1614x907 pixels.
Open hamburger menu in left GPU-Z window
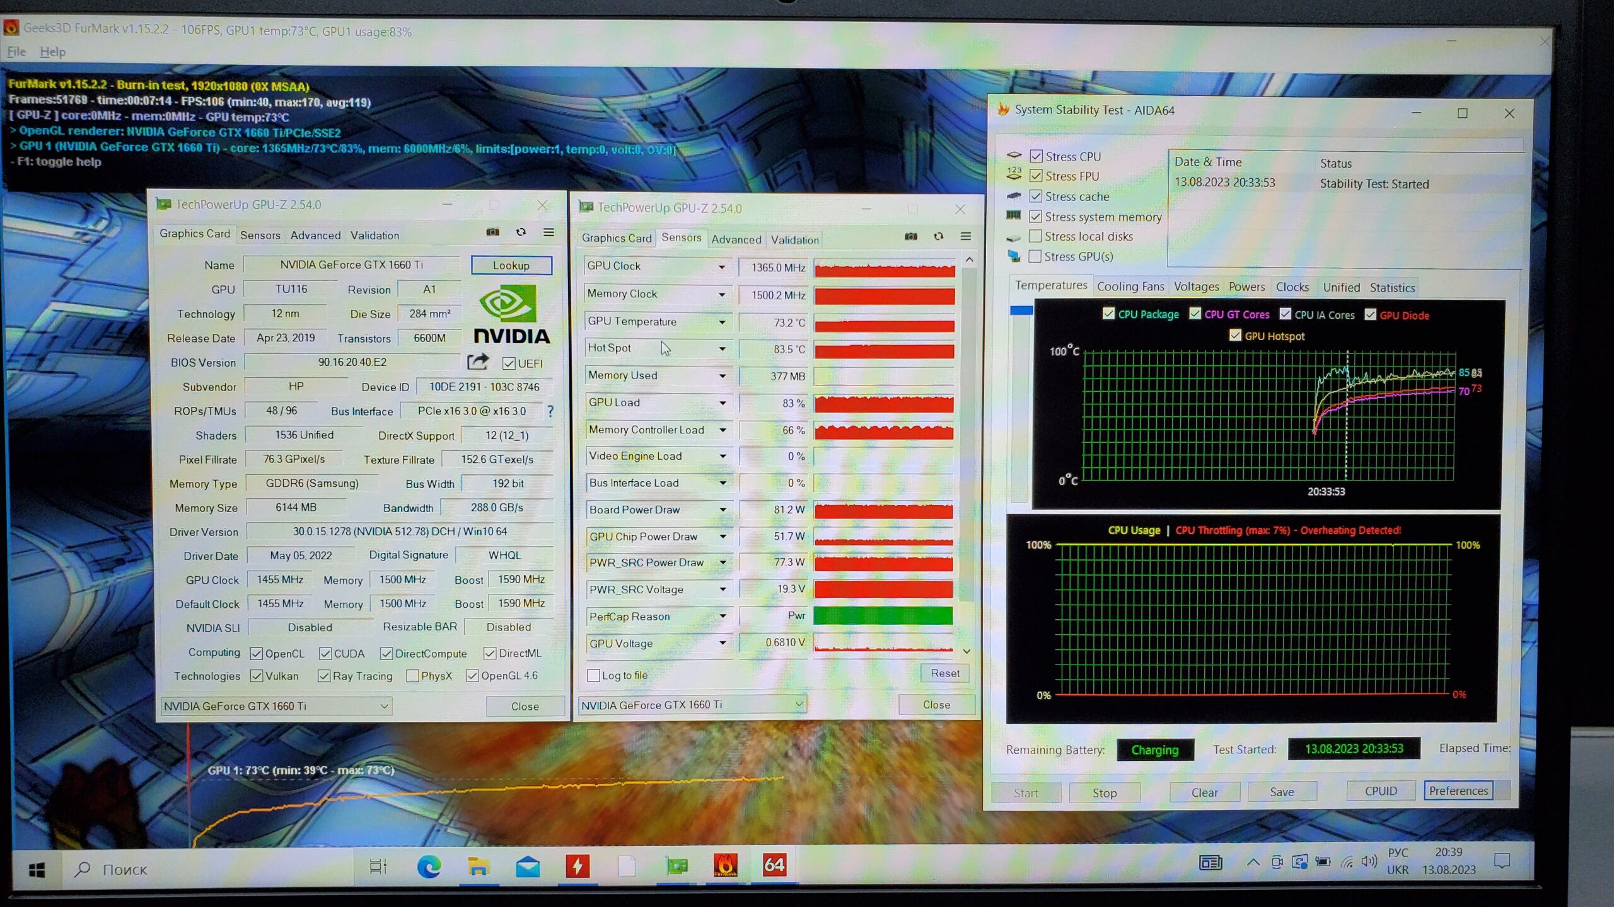pyautogui.click(x=549, y=232)
